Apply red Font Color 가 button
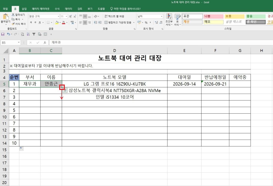Screen dimensions: 273x186 pos(63,22)
